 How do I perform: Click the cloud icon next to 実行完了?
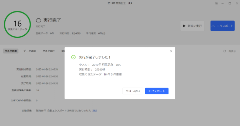[x=39, y=20]
